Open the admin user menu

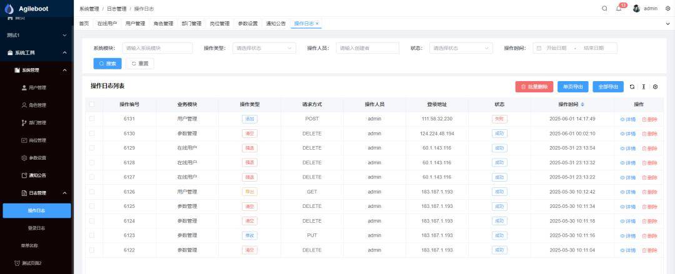point(645,9)
